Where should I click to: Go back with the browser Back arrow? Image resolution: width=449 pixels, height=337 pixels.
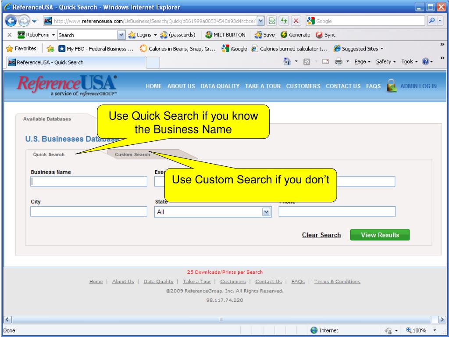(11, 21)
